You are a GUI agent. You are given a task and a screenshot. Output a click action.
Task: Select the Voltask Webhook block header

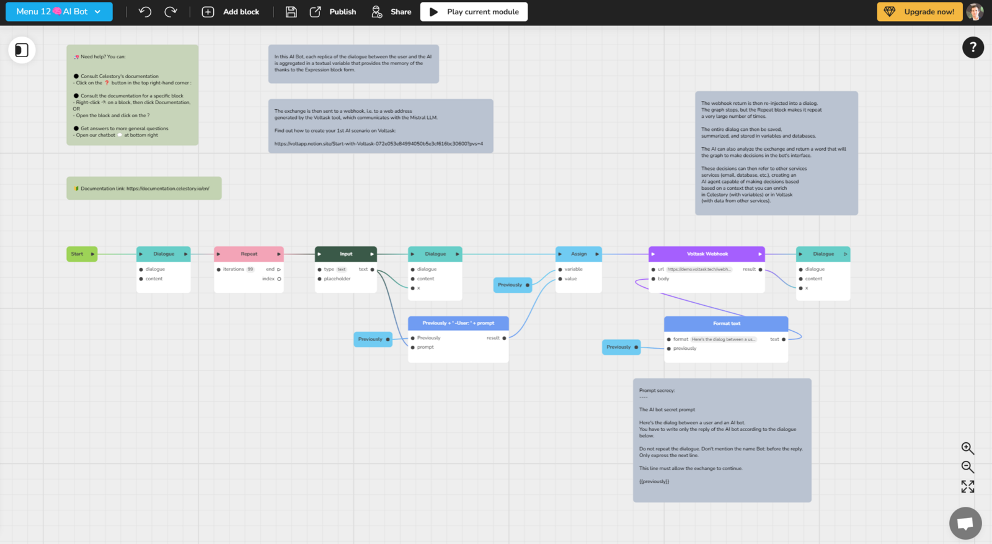pos(707,254)
